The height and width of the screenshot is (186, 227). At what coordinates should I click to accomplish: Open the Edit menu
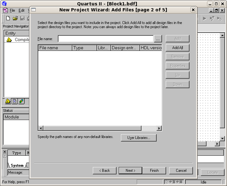(x=21, y=10)
